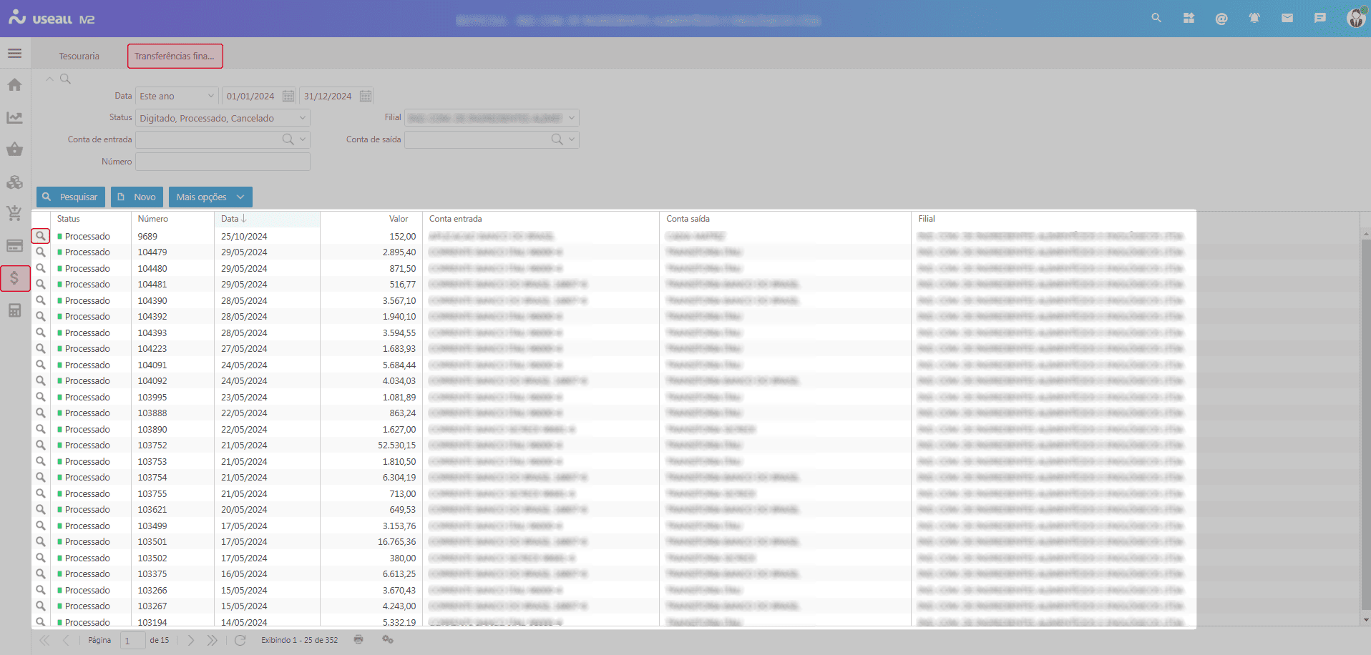Expand the 'Este ano' date dropdown
Image resolution: width=1371 pixels, height=655 pixels.
[x=210, y=96]
